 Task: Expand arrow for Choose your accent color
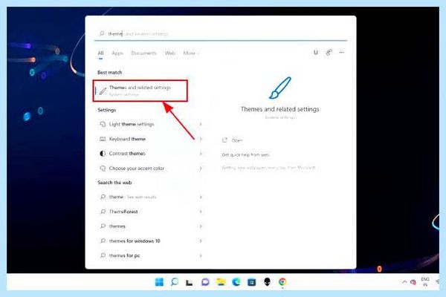pyautogui.click(x=201, y=169)
